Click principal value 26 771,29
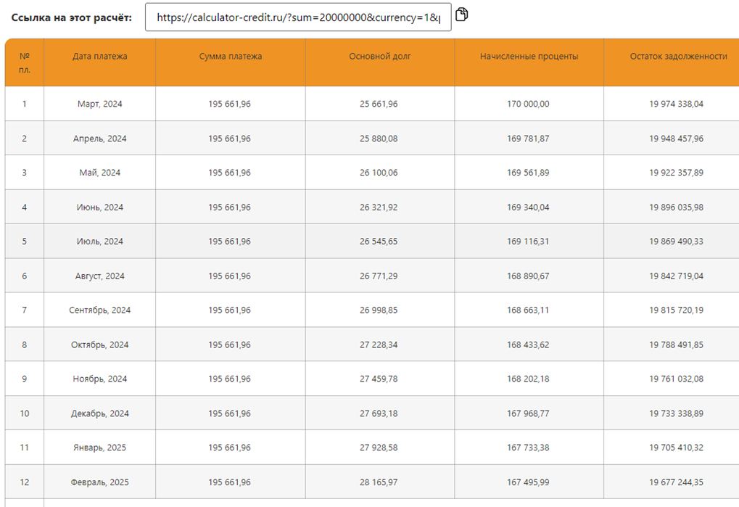This screenshot has height=507, width=739. pyautogui.click(x=379, y=276)
